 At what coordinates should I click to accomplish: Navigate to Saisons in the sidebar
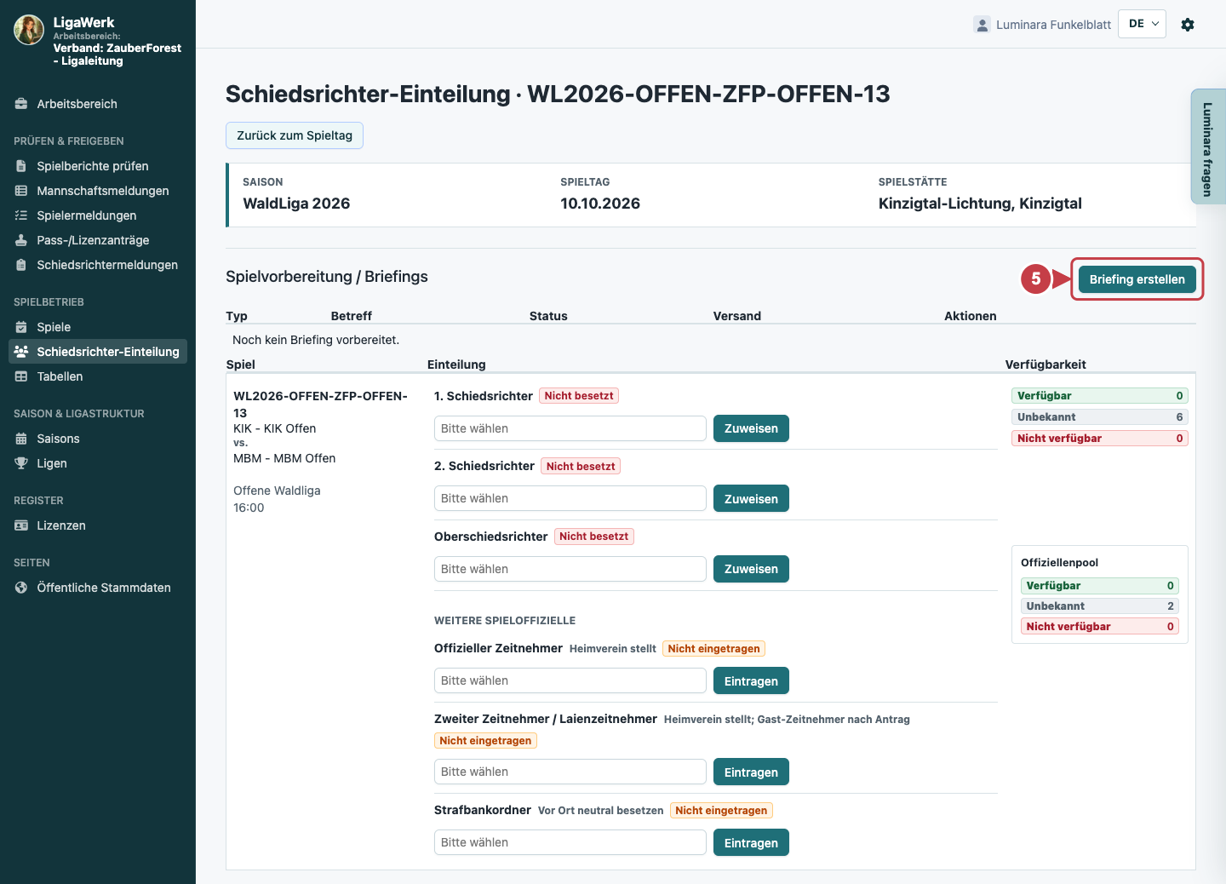pos(98,439)
